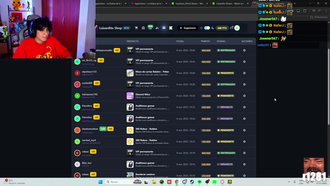Open actions gear for Blitz_bzz row

[244, 164]
